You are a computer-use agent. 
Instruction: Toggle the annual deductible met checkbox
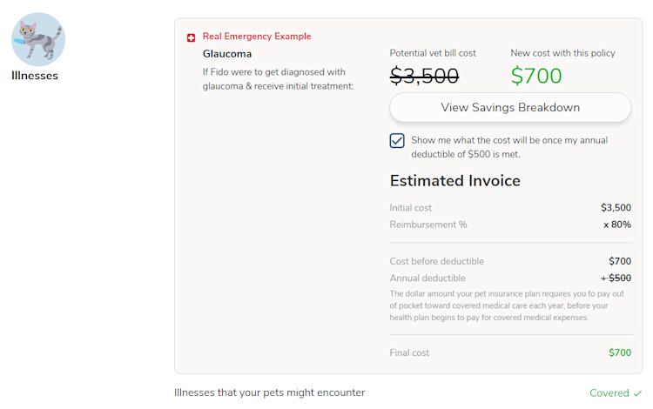(397, 140)
